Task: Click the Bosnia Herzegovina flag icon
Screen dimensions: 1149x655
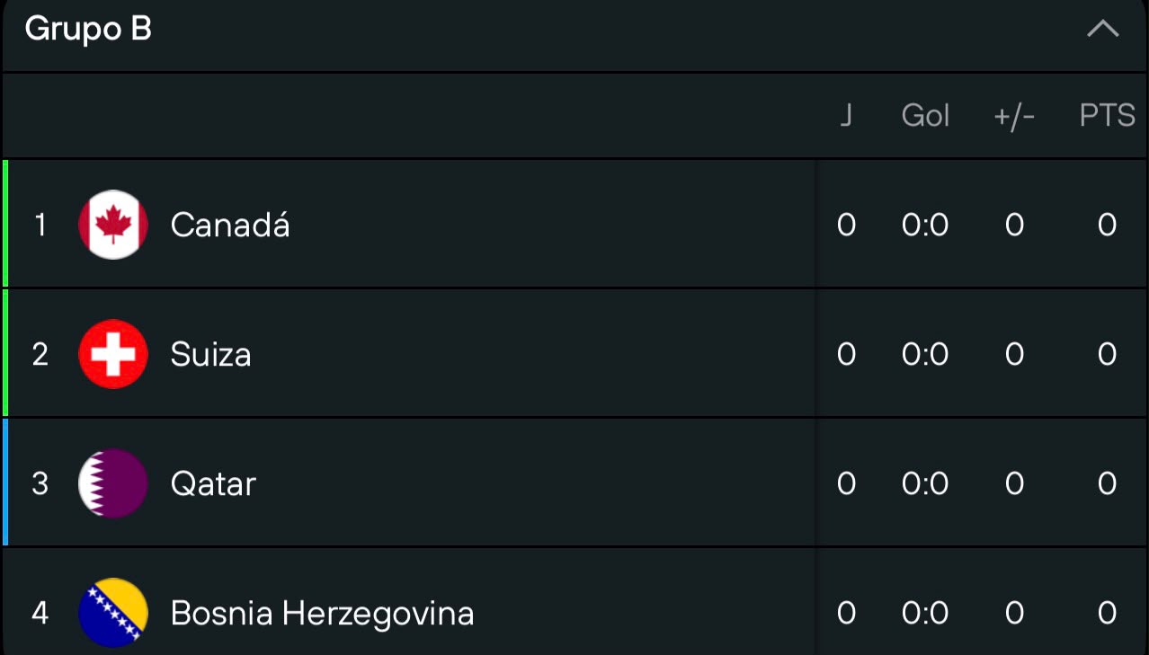Action: 113,613
